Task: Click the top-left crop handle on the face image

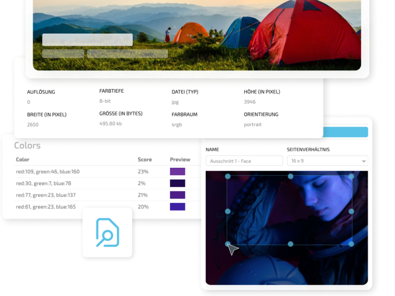Action: pos(228,177)
